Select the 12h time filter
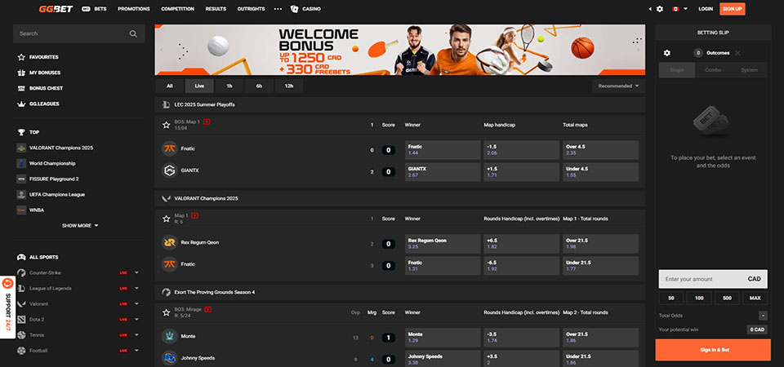The width and height of the screenshot is (784, 367). click(289, 86)
